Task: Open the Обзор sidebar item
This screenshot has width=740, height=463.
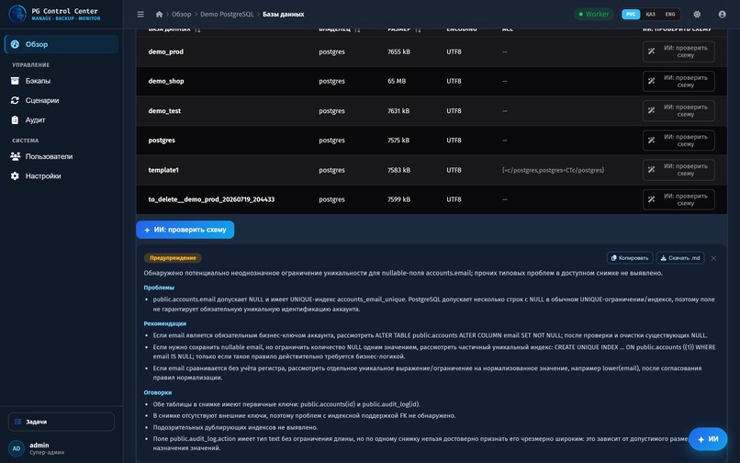Action: (62, 44)
